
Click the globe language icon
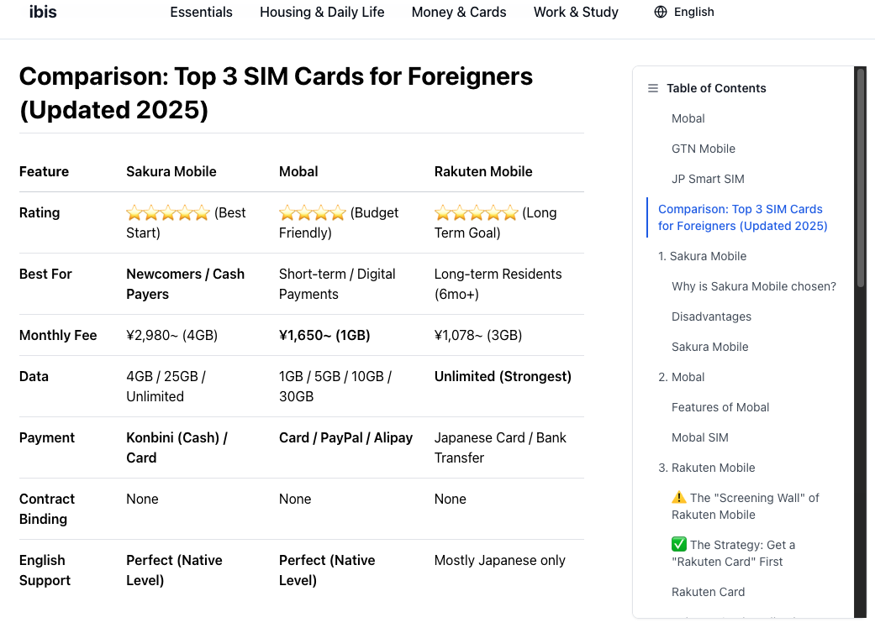(x=661, y=12)
